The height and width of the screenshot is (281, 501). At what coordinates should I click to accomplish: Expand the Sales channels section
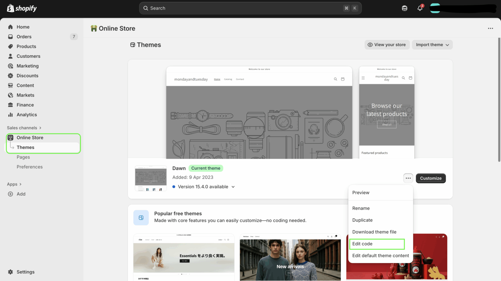pos(24,128)
